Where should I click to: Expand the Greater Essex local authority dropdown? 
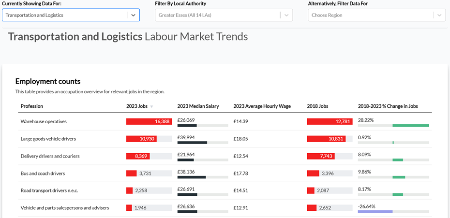point(218,15)
